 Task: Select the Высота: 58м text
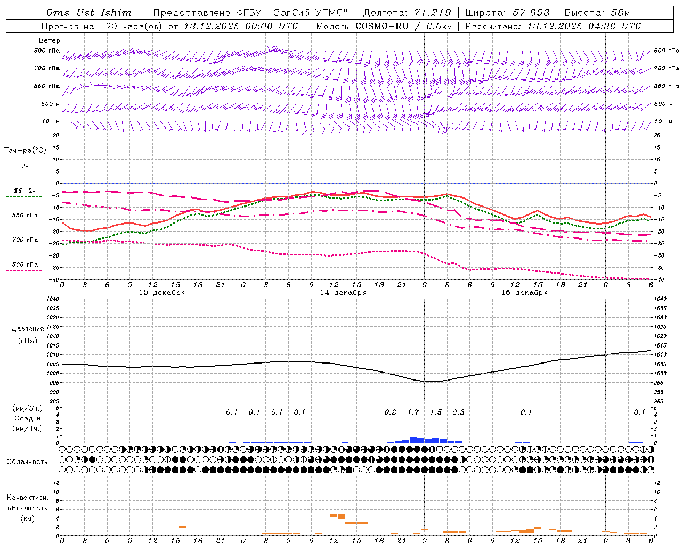597,13
